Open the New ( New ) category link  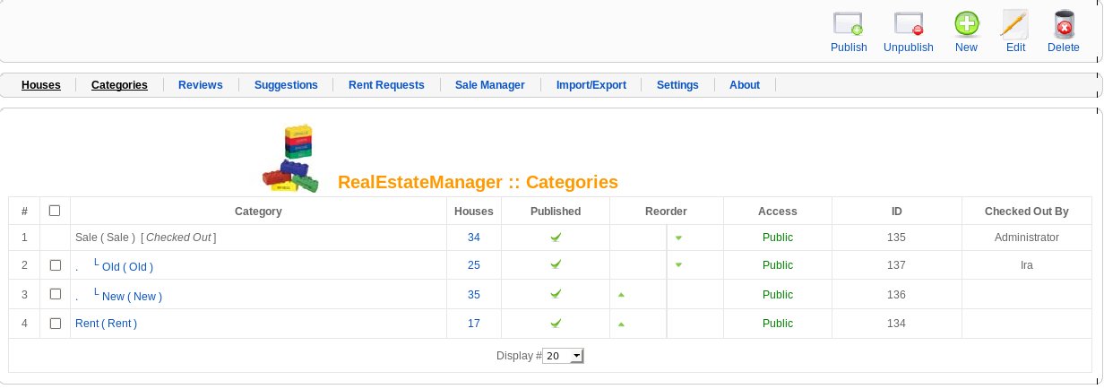click(133, 296)
